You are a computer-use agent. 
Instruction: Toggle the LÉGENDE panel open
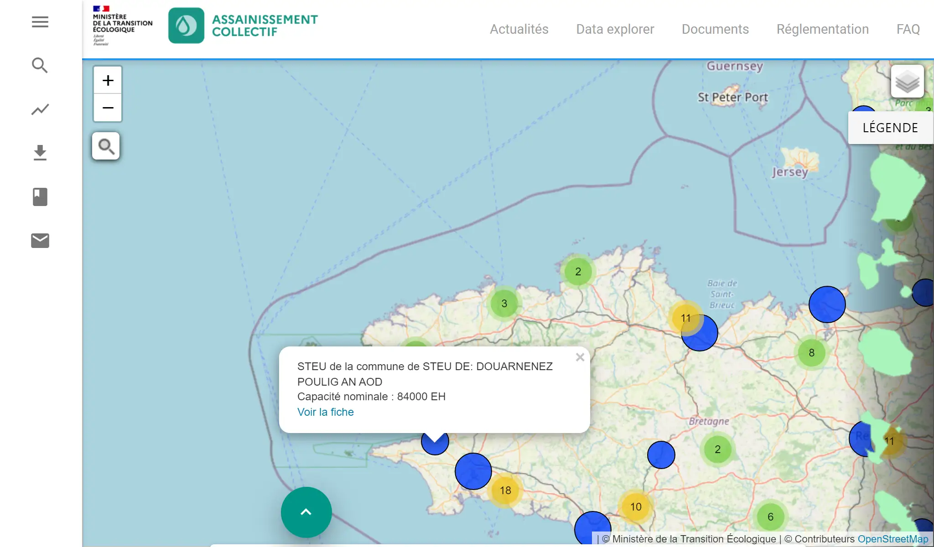[x=890, y=127]
